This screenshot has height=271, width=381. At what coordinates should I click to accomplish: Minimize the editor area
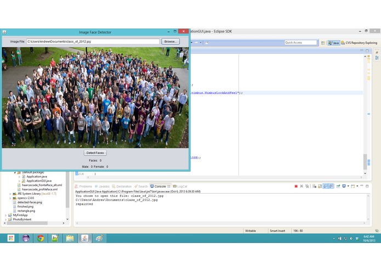(x=362, y=50)
